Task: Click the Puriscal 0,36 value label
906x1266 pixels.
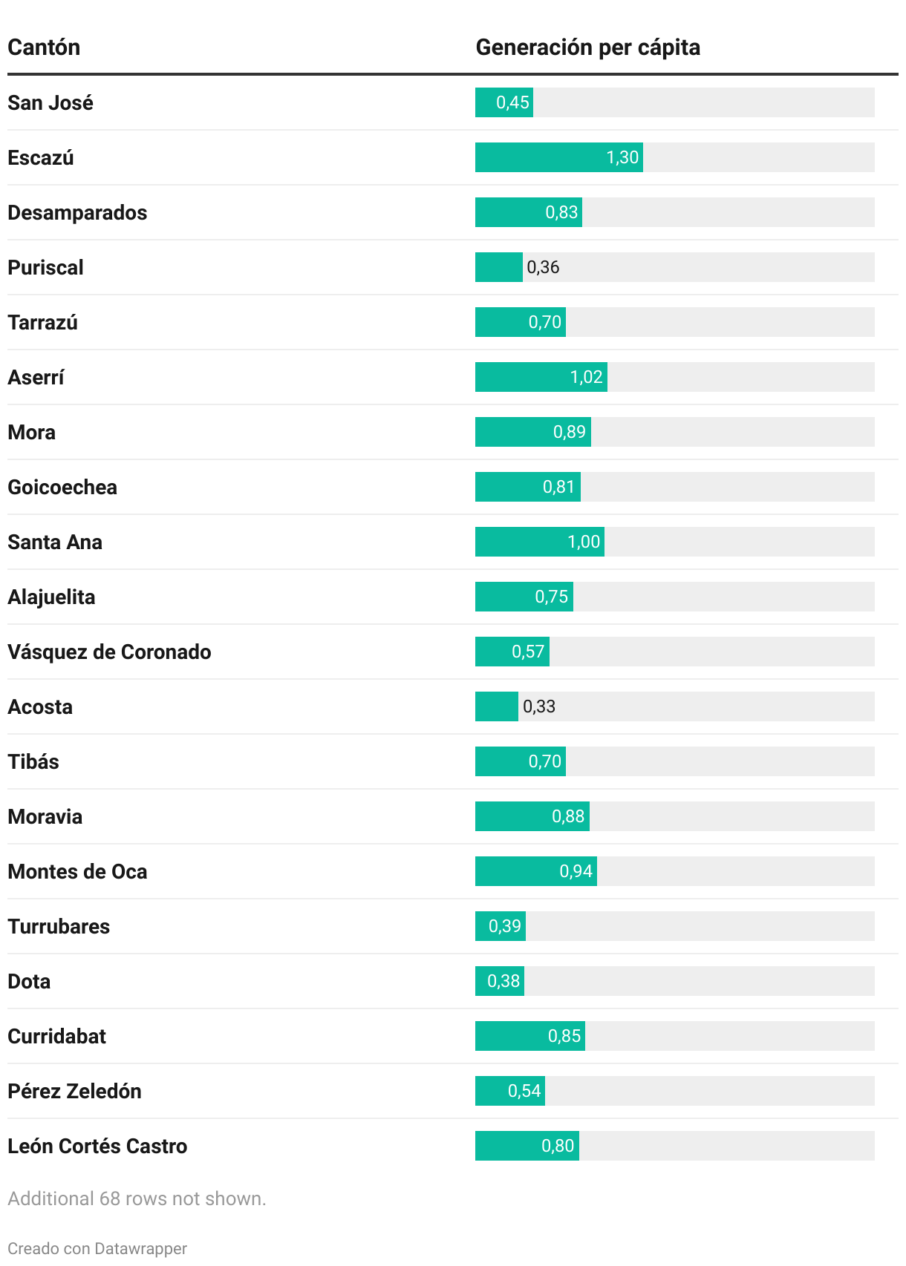Action: [543, 267]
